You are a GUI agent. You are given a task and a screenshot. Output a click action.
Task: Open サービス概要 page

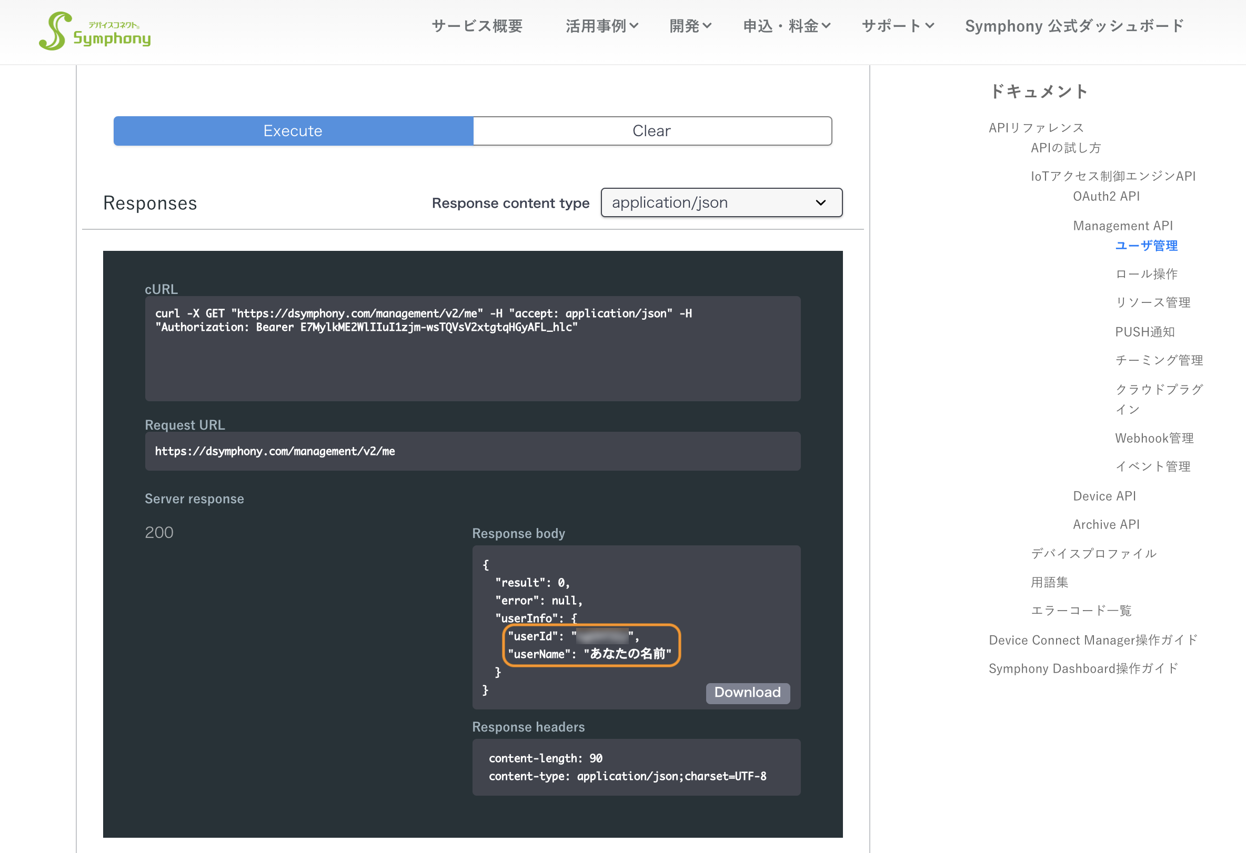477,26
